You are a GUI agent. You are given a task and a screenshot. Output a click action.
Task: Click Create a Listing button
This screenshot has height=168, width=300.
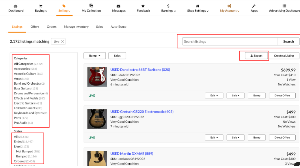point(284,56)
